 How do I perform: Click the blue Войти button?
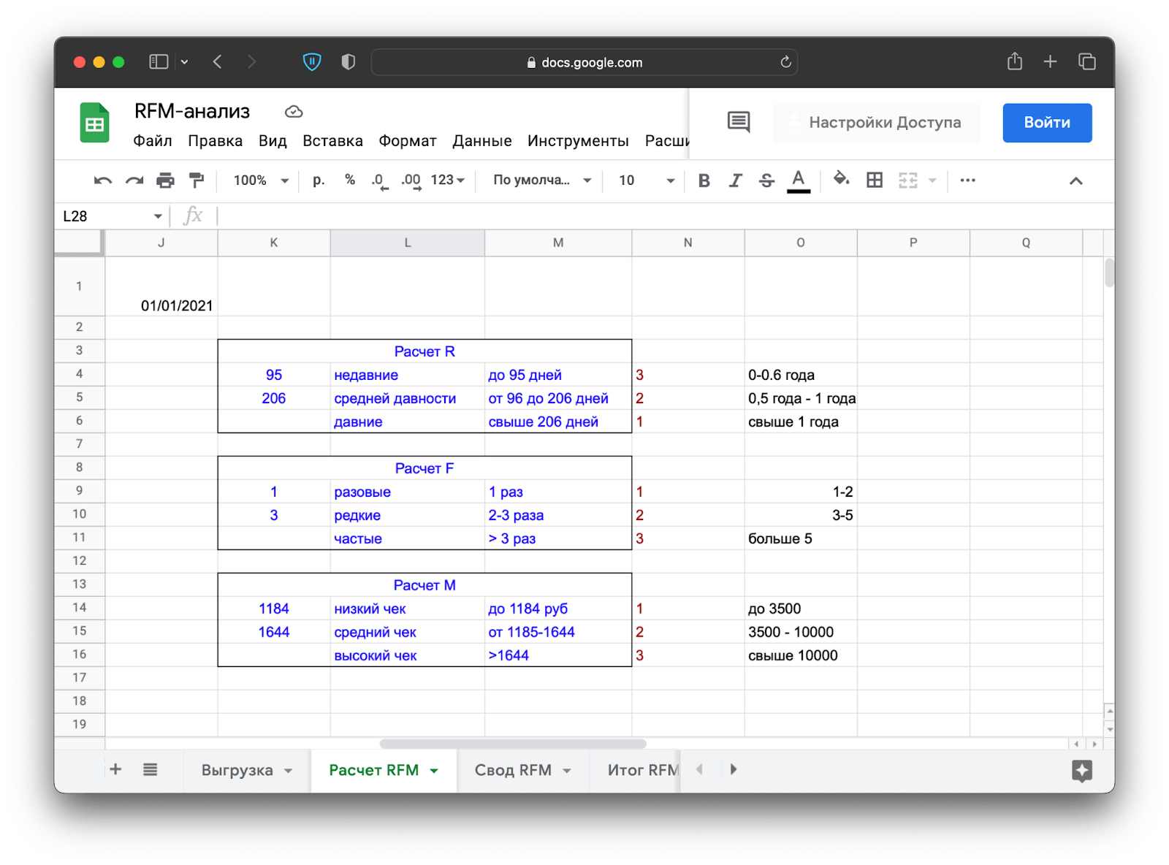[x=1046, y=123]
